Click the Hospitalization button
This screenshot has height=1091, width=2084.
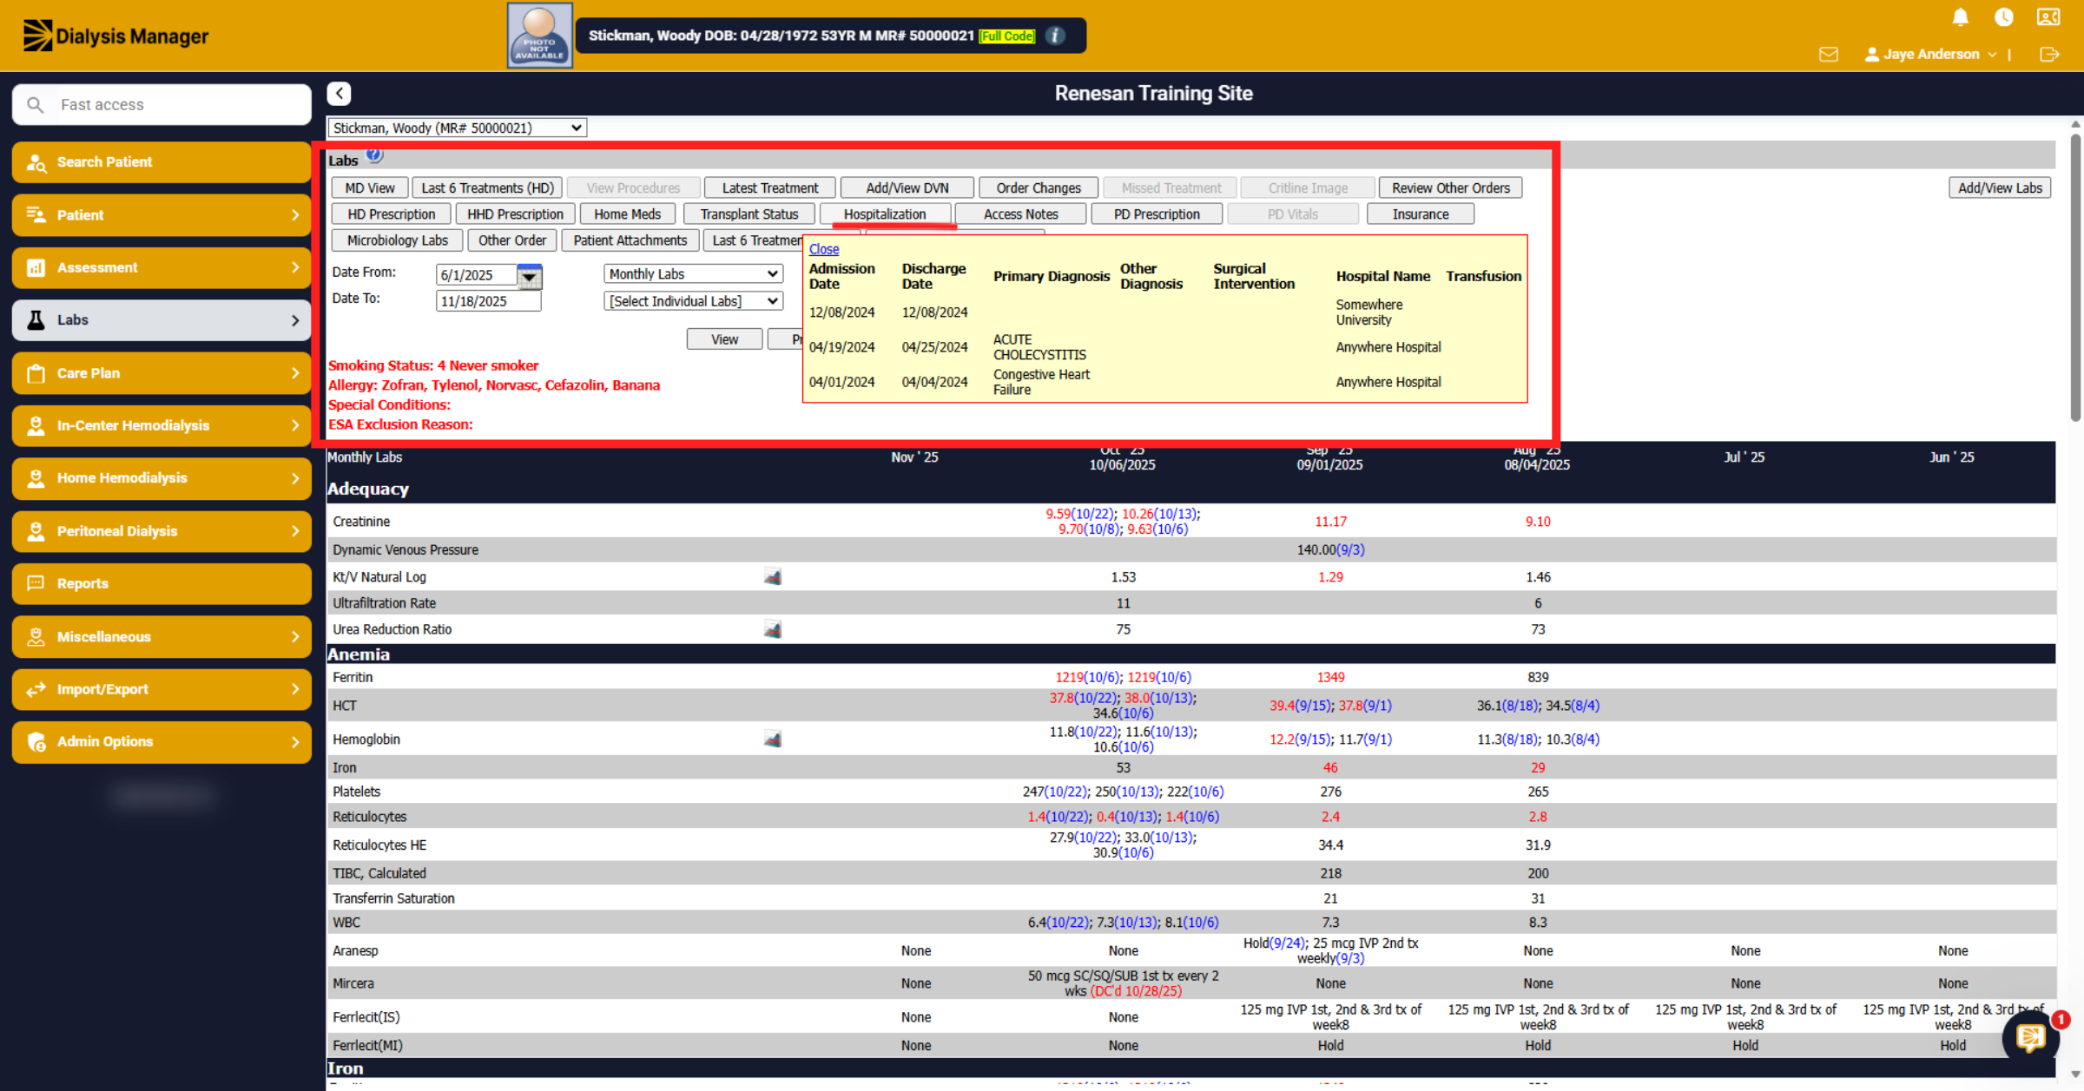coord(885,214)
